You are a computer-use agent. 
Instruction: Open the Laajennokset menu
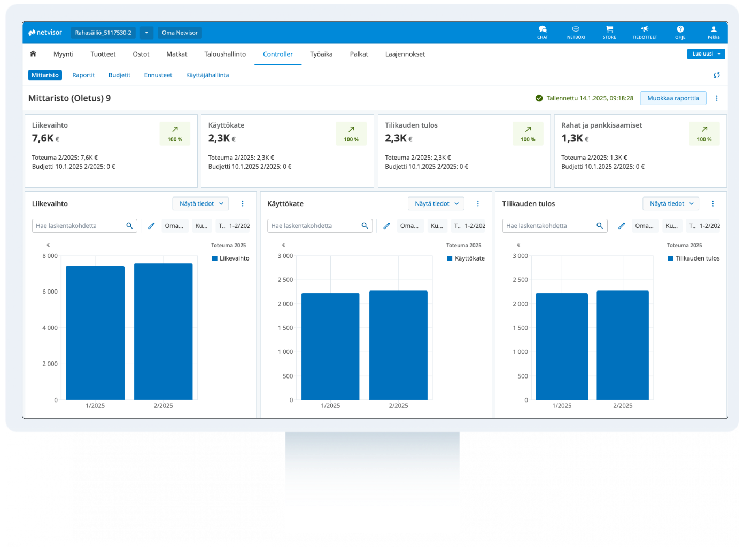[x=405, y=54]
